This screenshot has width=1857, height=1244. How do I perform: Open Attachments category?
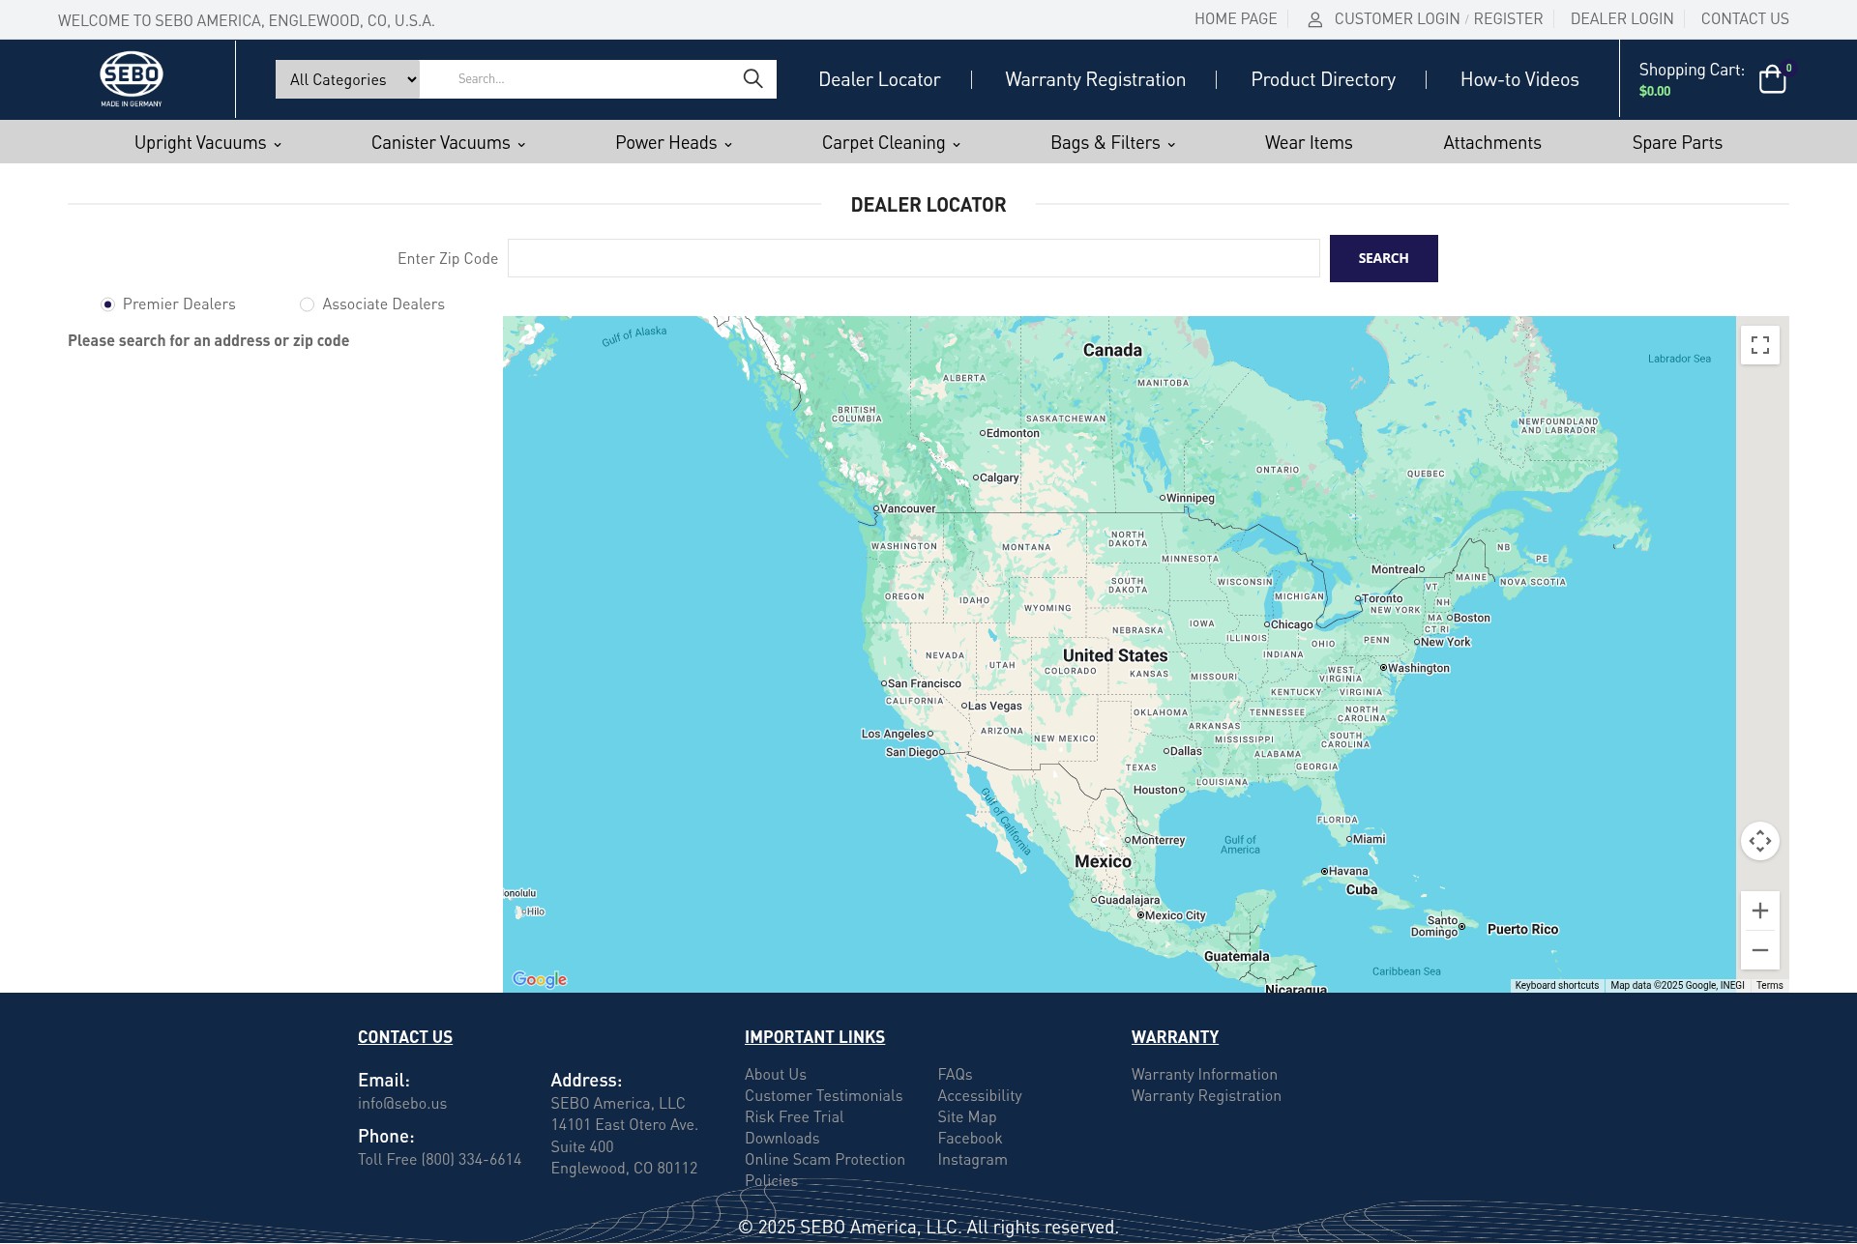pos(1492,143)
